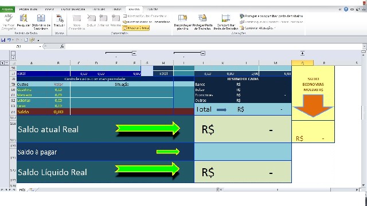Switch to the Inserir tab
Viewport: 367px width, 206px height.
(49, 9)
